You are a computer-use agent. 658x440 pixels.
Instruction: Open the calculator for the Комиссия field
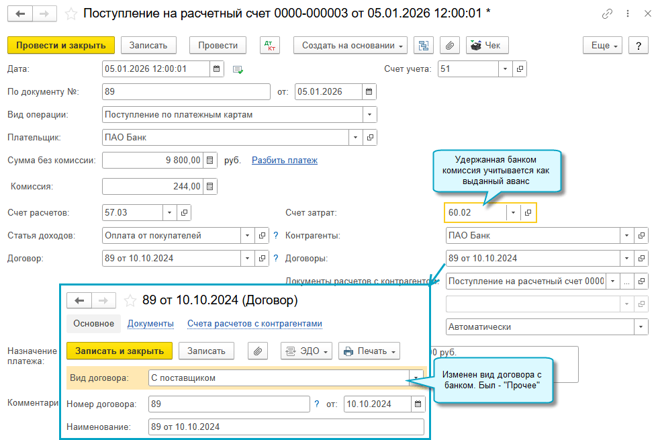pos(209,187)
